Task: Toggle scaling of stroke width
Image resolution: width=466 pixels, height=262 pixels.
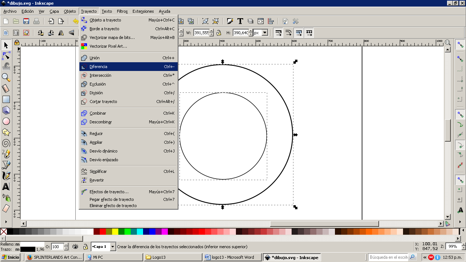Action: point(278,33)
